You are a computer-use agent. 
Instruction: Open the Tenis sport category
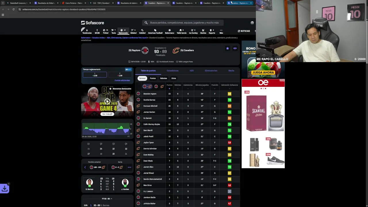[x=114, y=31]
